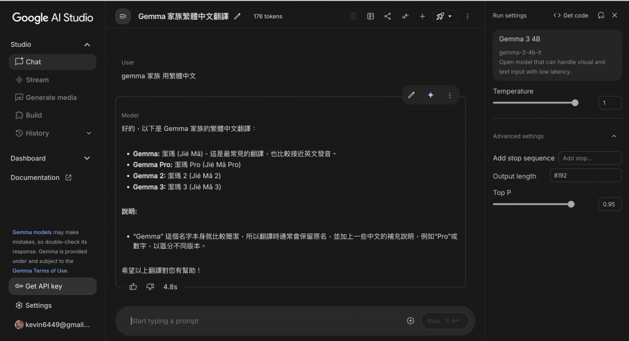629x341 pixels.
Task: Add media with the plus circle icon
Action: [x=410, y=321]
